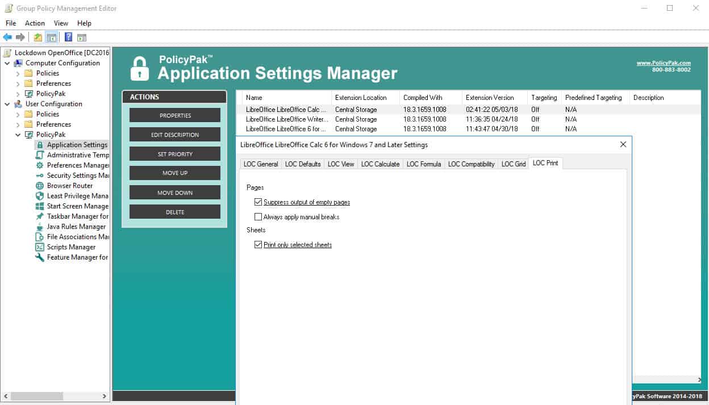Expand Policies under Computer Configuration

pyautogui.click(x=18, y=73)
